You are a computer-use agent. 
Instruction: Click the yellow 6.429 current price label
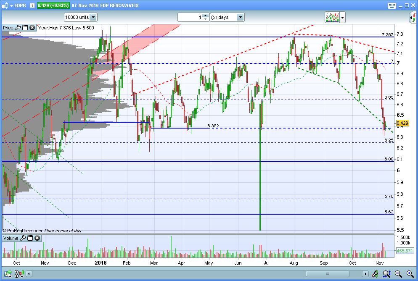coord(402,123)
